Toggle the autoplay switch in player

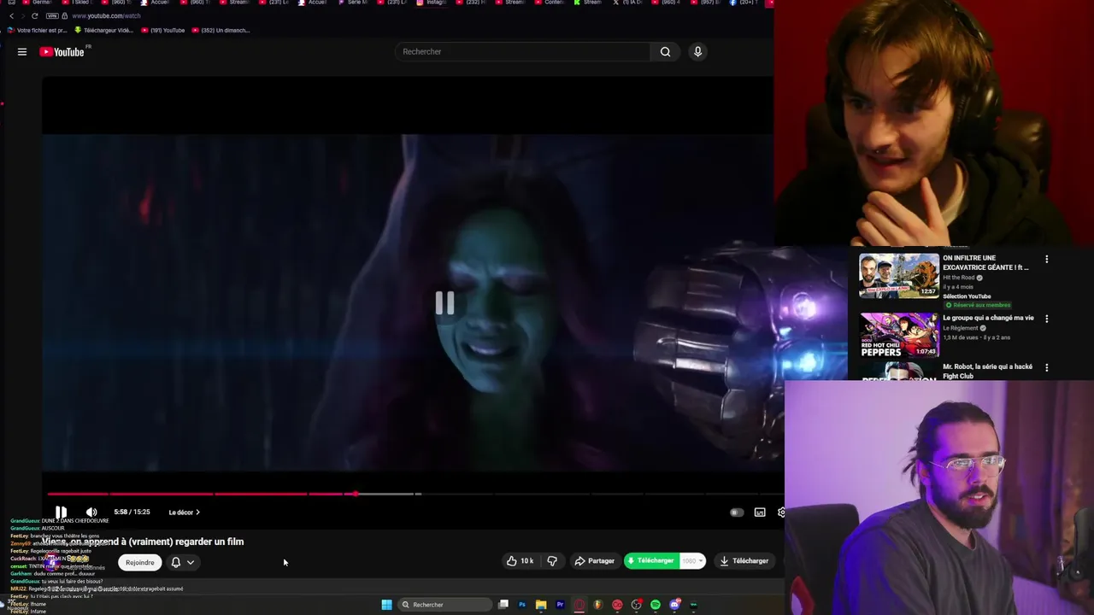[737, 512]
